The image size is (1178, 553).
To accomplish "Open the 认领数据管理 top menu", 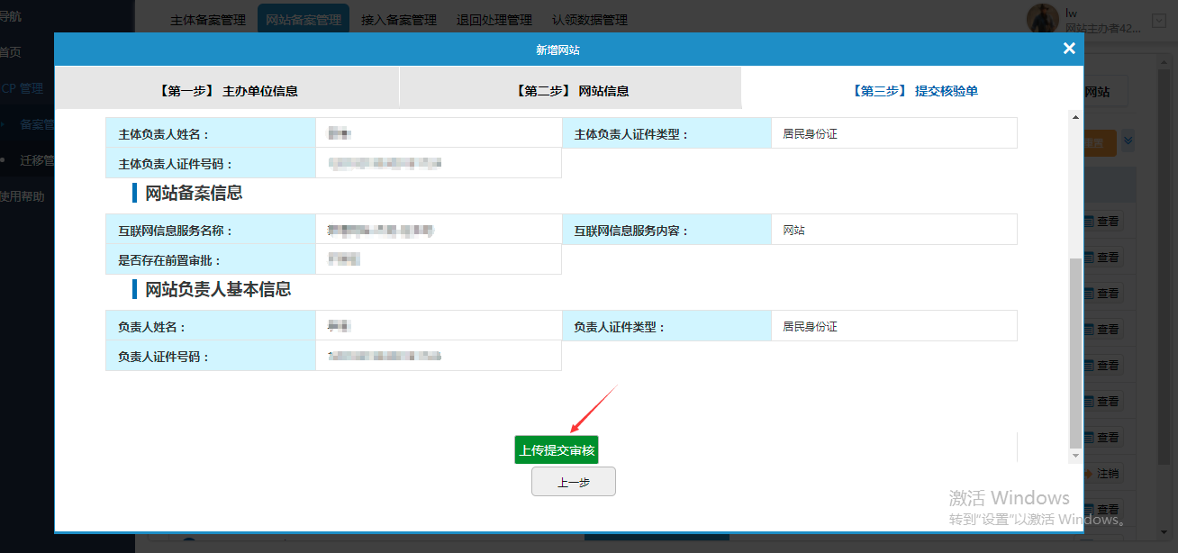I will point(589,20).
